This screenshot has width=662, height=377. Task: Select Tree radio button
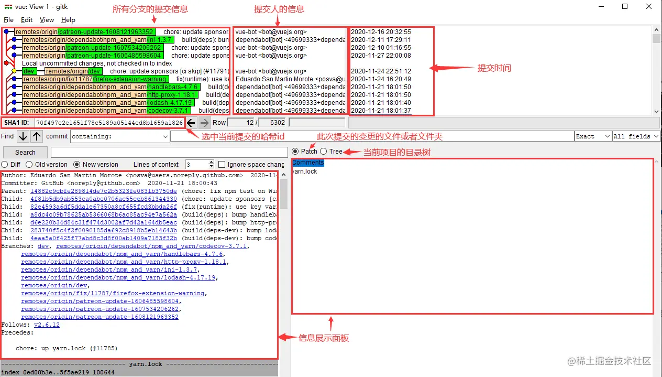tap(323, 152)
